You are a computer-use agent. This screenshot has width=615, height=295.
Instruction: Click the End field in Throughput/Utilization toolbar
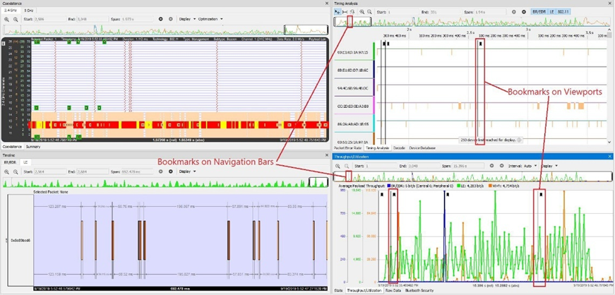423,166
